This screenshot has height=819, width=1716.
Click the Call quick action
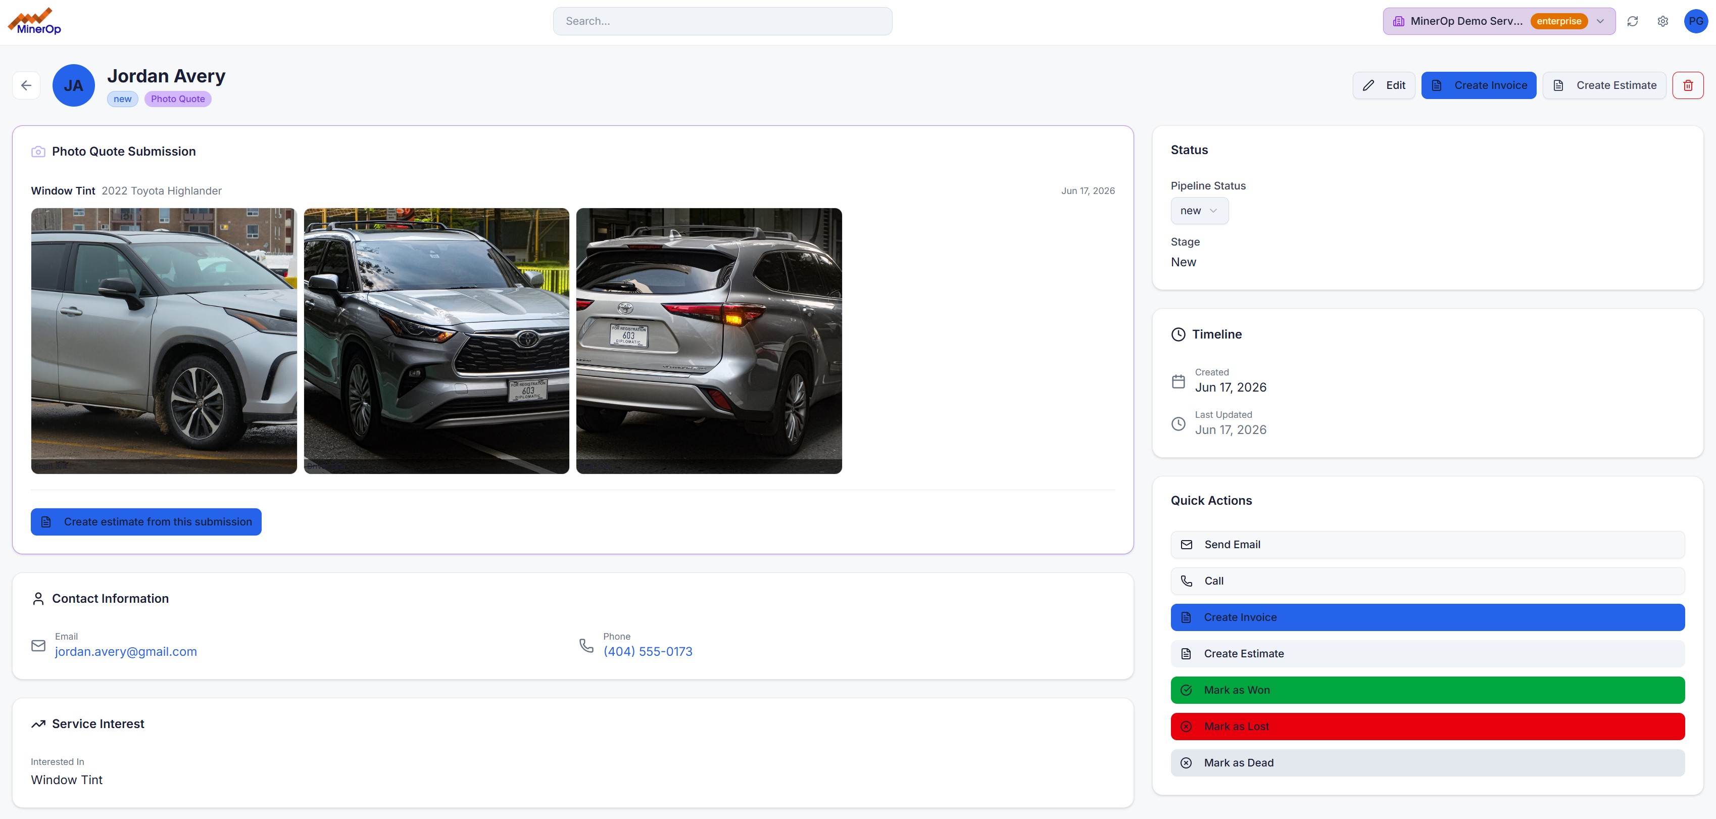tap(1427, 581)
